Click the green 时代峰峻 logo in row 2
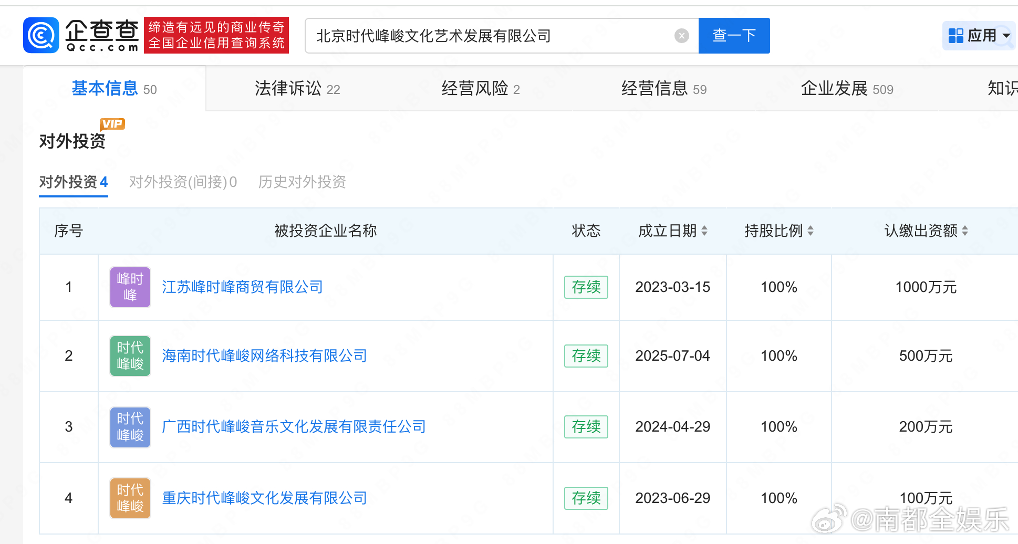The width and height of the screenshot is (1018, 544). click(130, 356)
